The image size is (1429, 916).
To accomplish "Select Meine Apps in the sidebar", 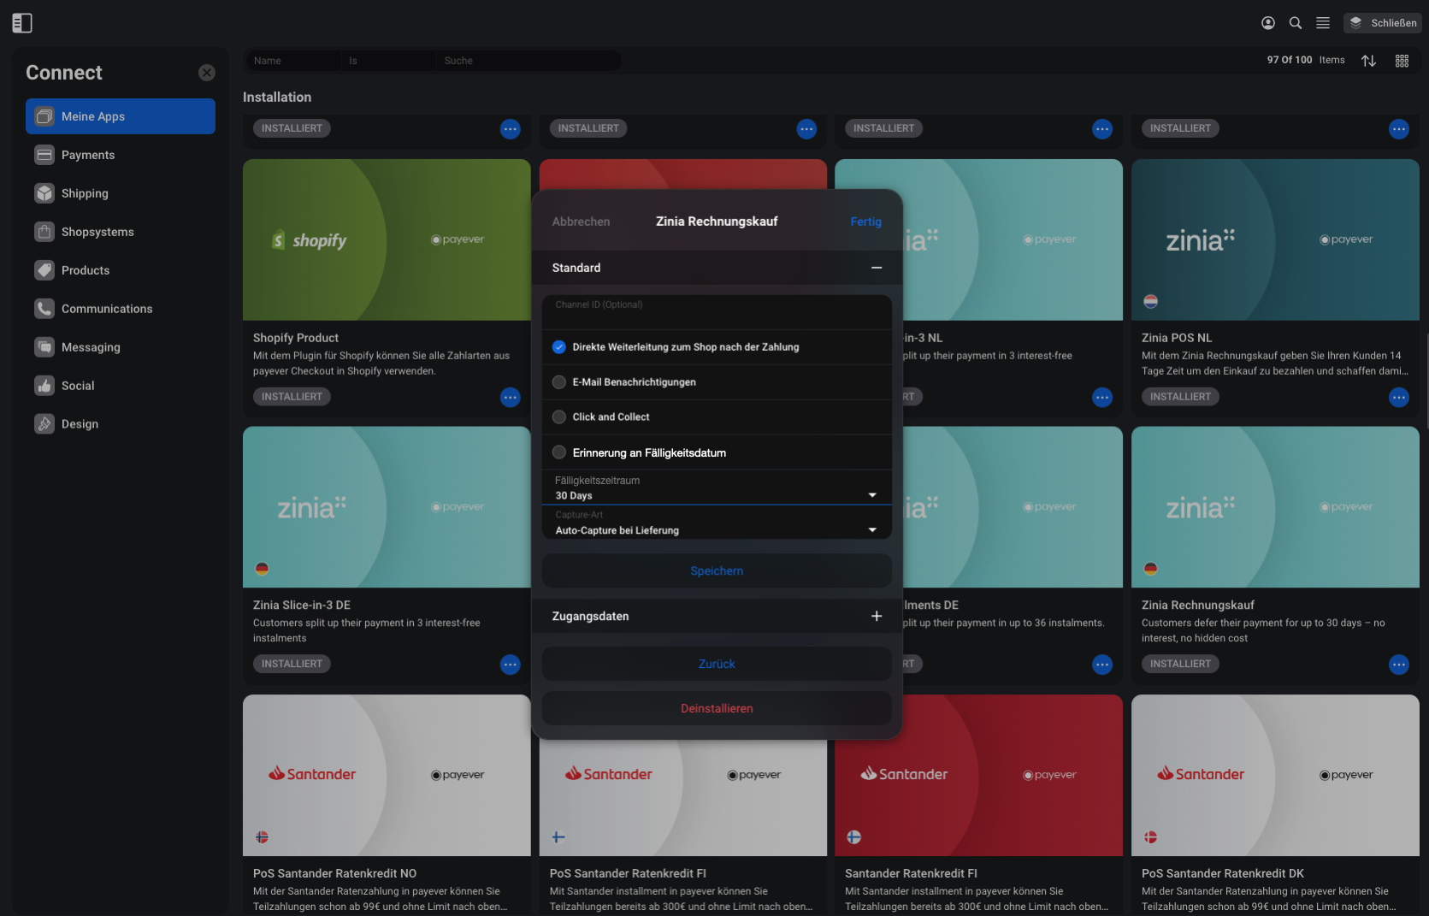I will (x=121, y=116).
